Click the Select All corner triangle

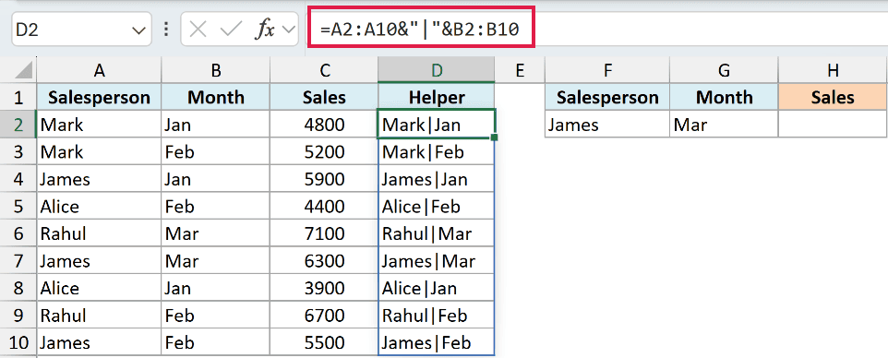point(22,71)
